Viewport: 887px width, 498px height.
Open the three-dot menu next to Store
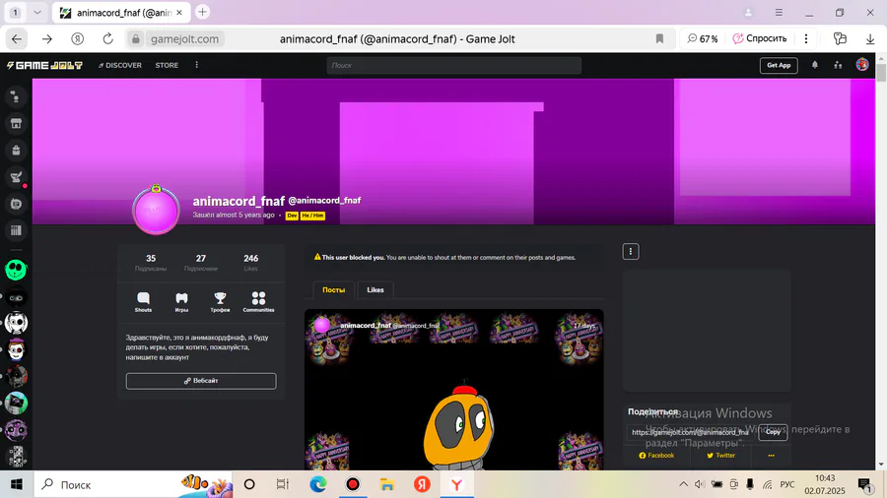[x=196, y=66]
